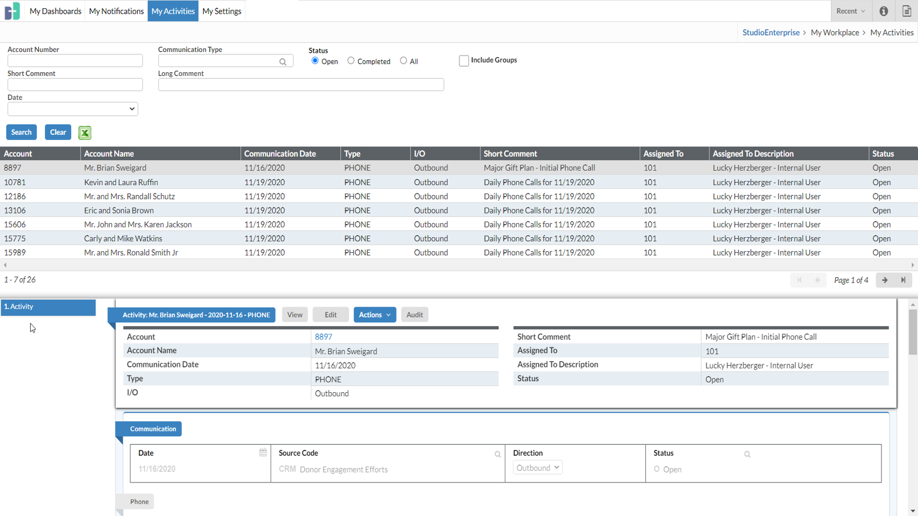Jump to last results page arrow
918x516 pixels.
pyautogui.click(x=903, y=280)
